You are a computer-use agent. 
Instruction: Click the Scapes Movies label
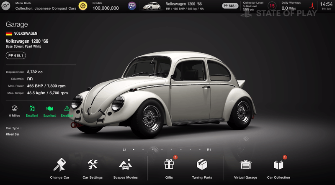coord(125,177)
